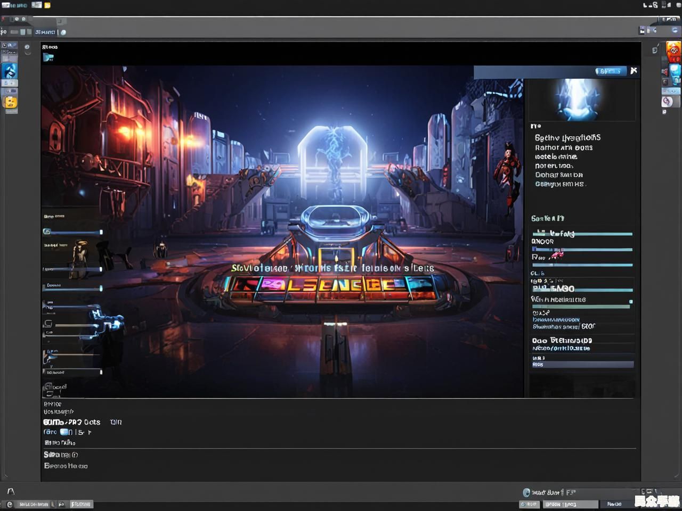The height and width of the screenshot is (511, 682).
Task: Click the status indicator icon at bottom right
Action: pyautogui.click(x=526, y=492)
